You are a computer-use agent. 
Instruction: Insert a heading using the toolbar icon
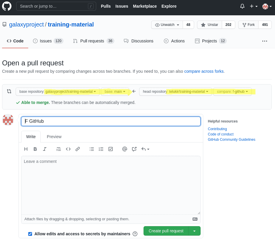(x=26, y=149)
